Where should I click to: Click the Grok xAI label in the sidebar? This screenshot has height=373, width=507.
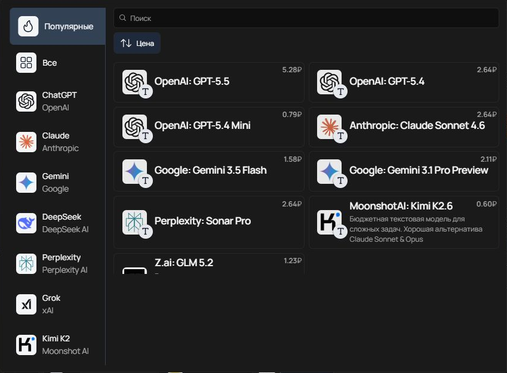pos(51,304)
